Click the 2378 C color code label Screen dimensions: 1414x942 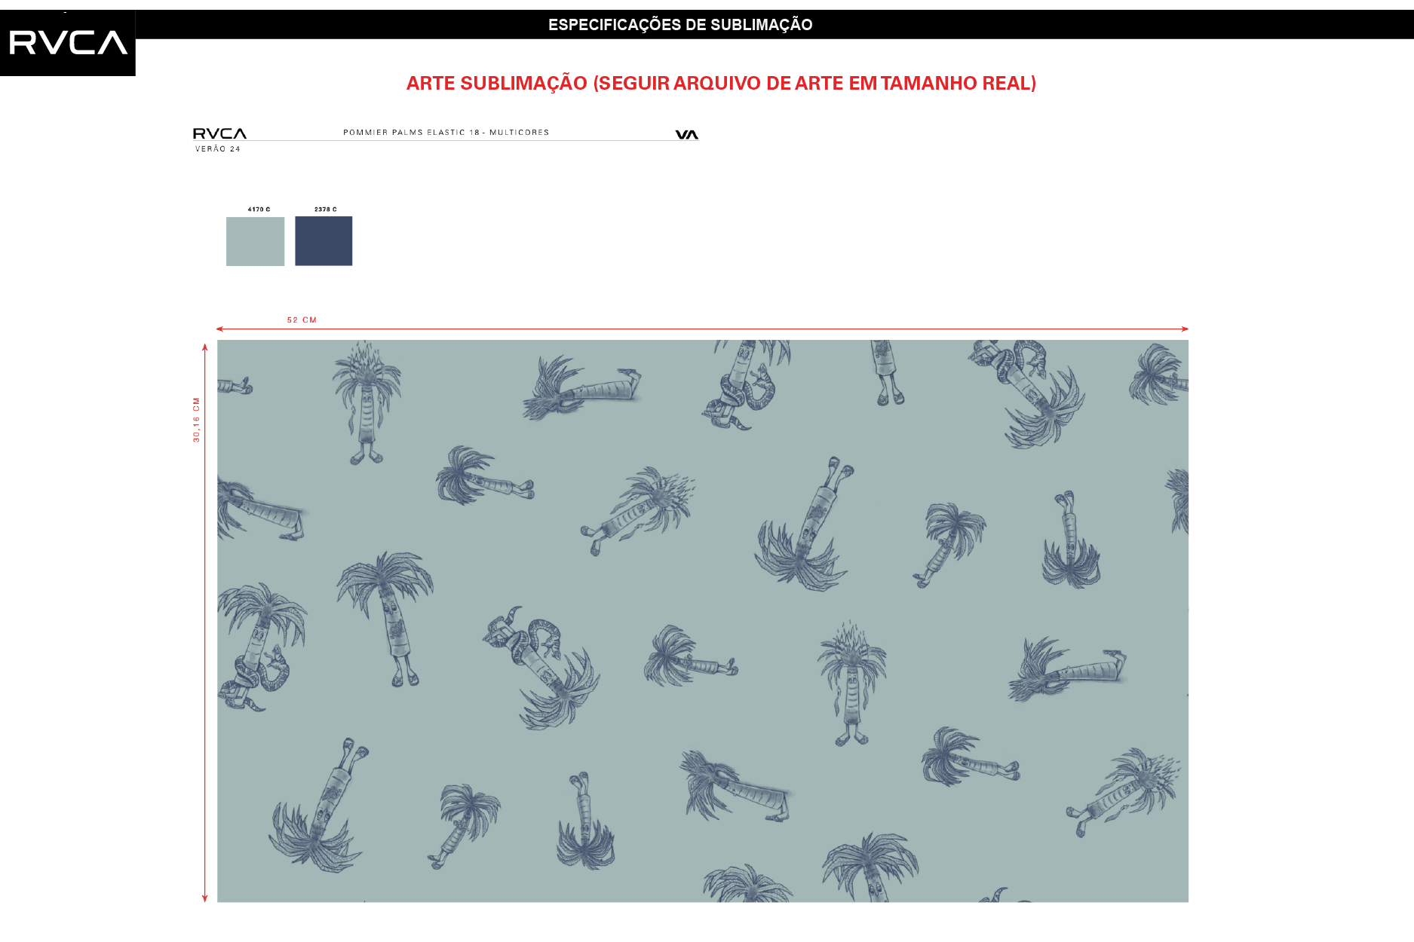click(x=326, y=210)
